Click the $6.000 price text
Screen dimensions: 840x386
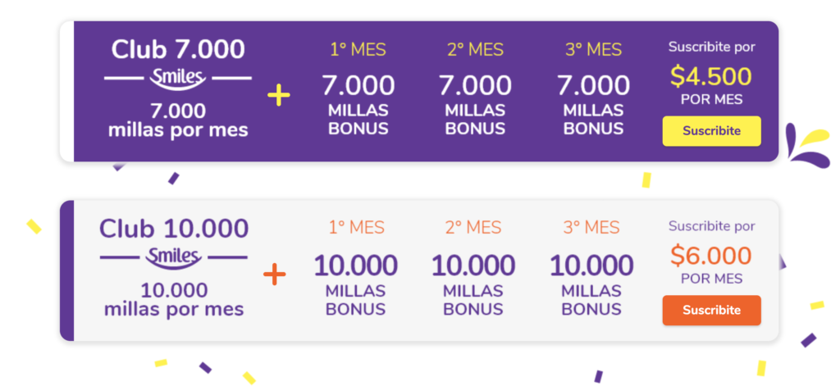pos(711,256)
